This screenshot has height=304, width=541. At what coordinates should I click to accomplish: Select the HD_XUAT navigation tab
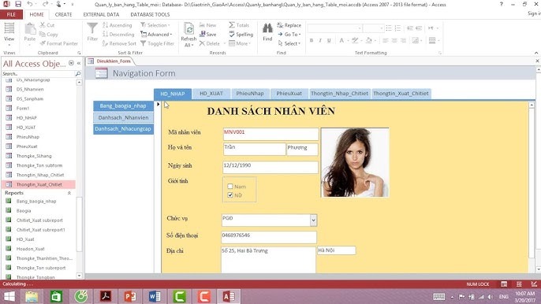tap(211, 94)
